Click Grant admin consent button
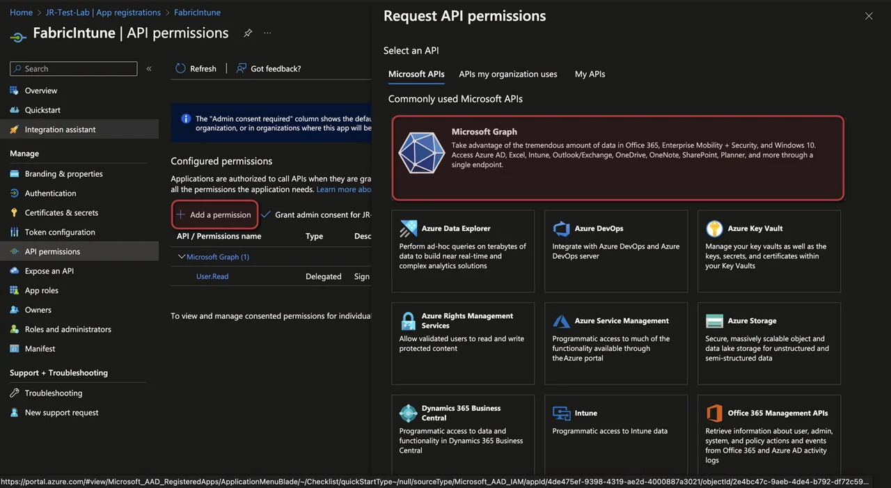 (x=317, y=214)
